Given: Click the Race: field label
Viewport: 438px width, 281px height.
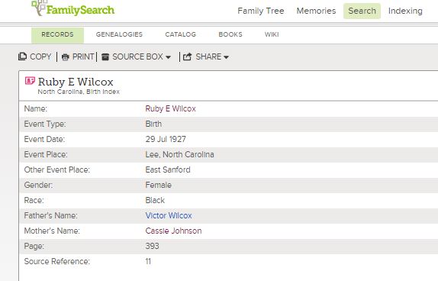Looking at the screenshot, I should [x=34, y=200].
